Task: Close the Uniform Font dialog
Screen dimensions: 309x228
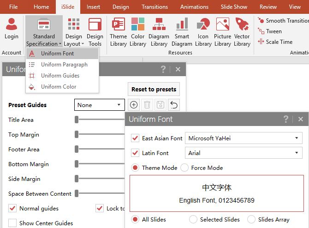Action: 301,119
